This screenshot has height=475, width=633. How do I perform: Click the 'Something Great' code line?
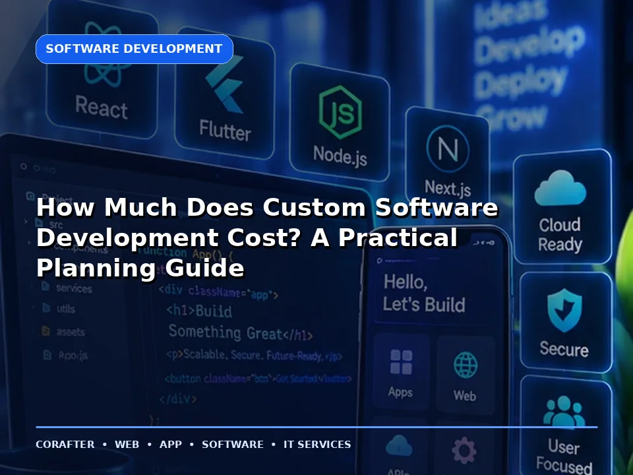pyautogui.click(x=240, y=332)
